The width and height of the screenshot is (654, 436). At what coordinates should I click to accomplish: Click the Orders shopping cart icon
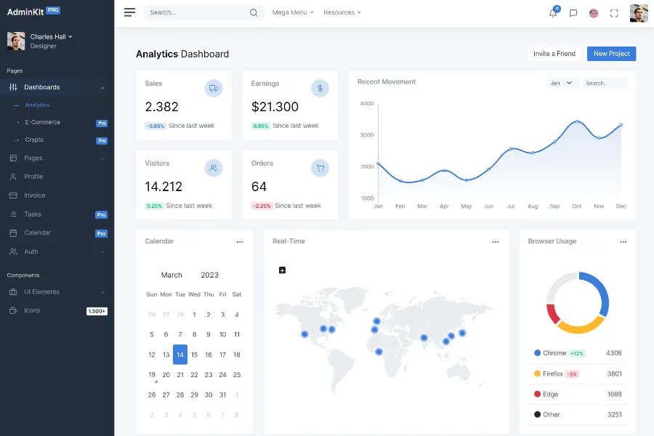coord(320,168)
